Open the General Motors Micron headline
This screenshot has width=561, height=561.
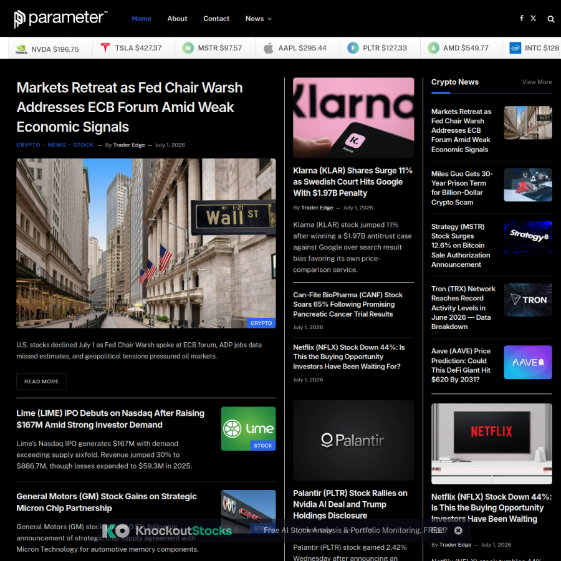pos(107,502)
